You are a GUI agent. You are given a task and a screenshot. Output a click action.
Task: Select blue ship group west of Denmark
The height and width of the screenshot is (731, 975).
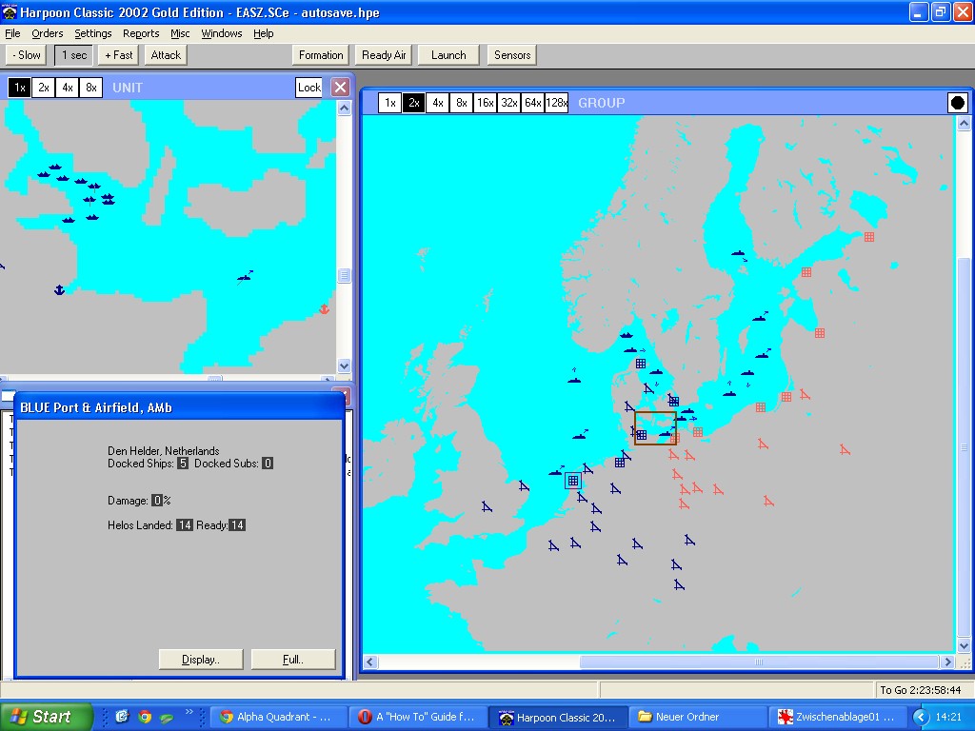click(x=574, y=377)
